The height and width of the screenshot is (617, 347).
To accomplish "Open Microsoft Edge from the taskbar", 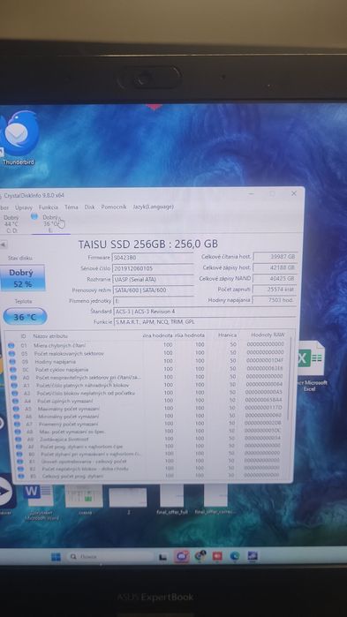I will click(235, 555).
